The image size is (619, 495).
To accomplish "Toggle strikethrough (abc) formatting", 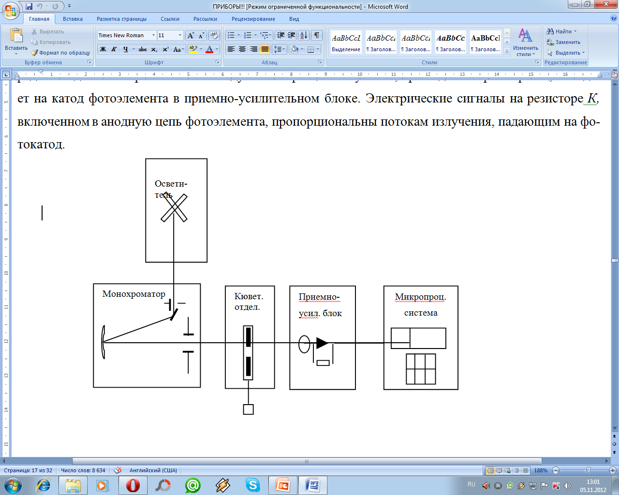I will click(x=143, y=49).
